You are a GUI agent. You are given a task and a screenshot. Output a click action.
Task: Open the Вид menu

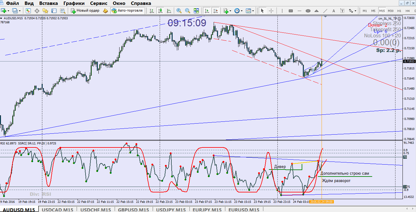click(x=29, y=3)
